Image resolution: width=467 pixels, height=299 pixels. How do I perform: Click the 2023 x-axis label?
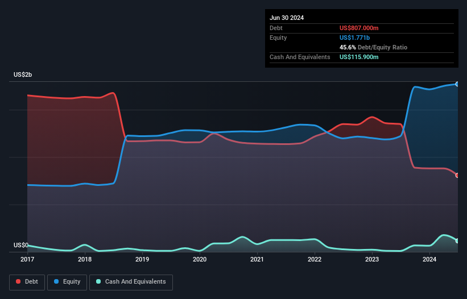pyautogui.click(x=372, y=259)
